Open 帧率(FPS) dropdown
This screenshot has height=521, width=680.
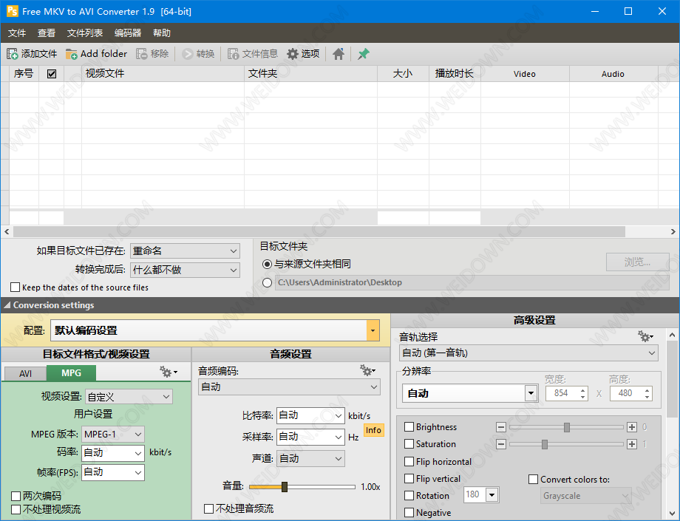coord(113,472)
